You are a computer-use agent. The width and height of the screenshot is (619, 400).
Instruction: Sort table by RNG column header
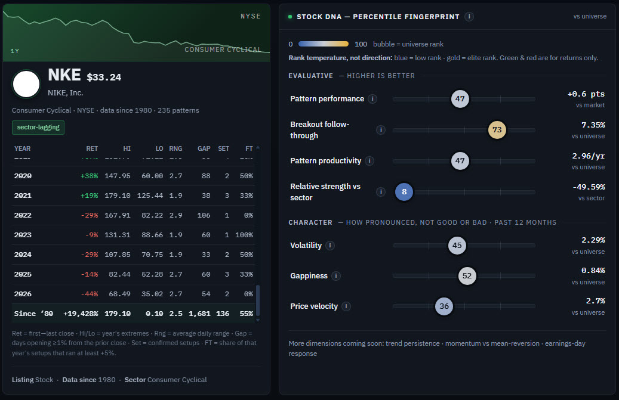[x=175, y=148]
